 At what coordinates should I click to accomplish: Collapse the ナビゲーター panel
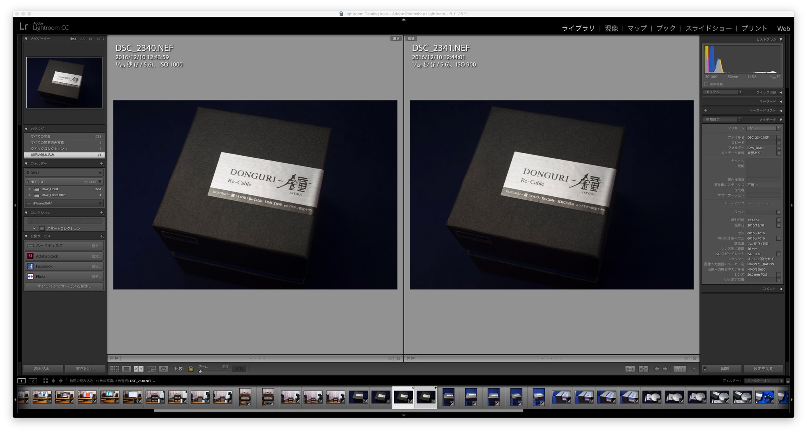(26, 39)
